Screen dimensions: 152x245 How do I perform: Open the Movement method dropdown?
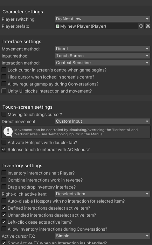pos(103,49)
